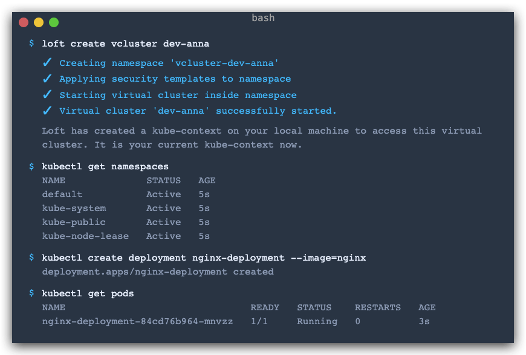The width and height of the screenshot is (526, 355).
Task: Click the kube-system namespace row
Action: pyautogui.click(x=126, y=209)
